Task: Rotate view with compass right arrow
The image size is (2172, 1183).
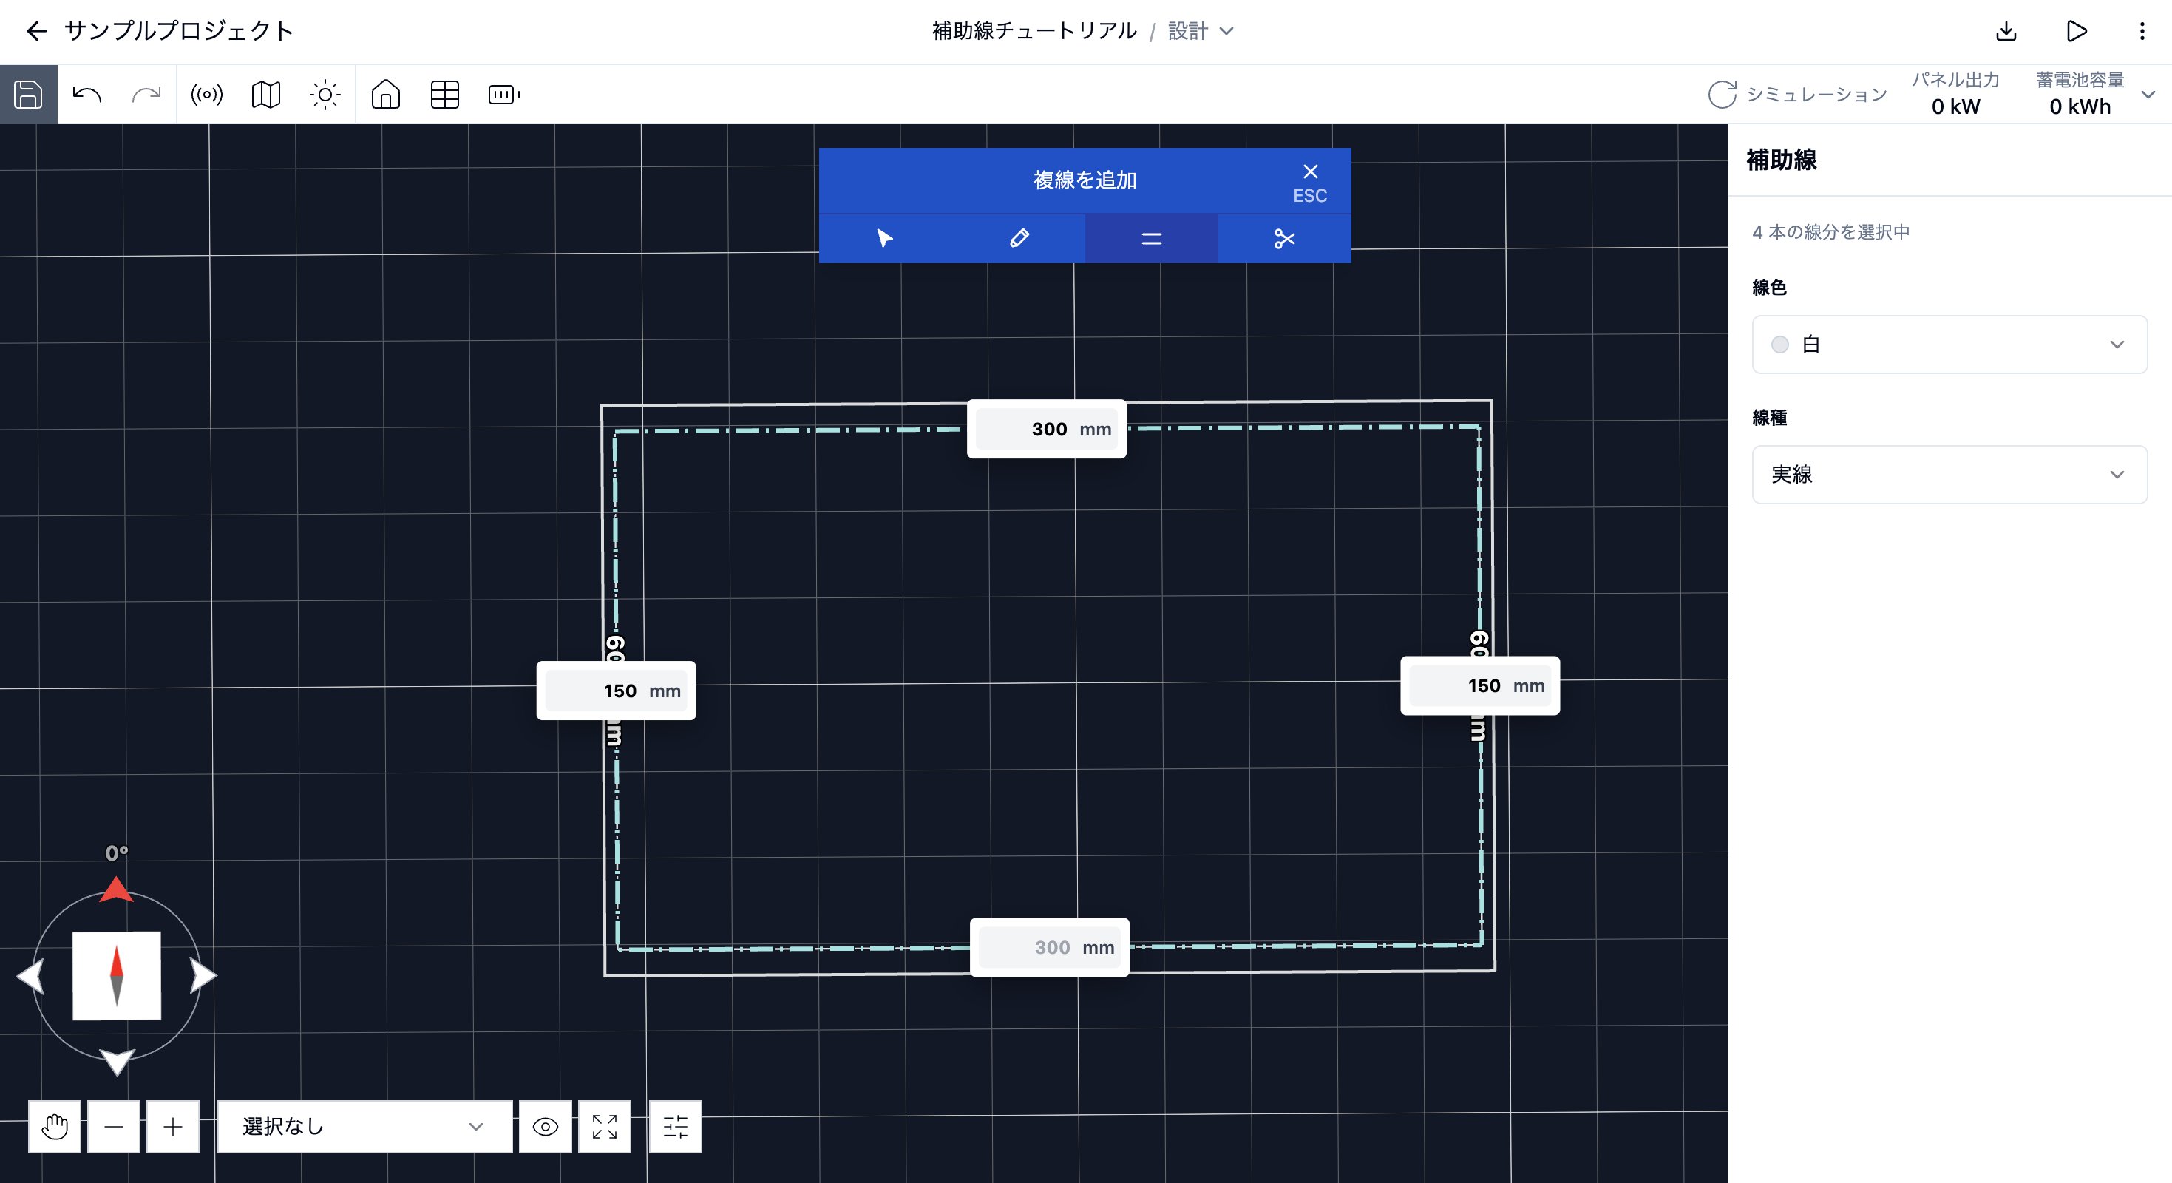Action: 203,975
